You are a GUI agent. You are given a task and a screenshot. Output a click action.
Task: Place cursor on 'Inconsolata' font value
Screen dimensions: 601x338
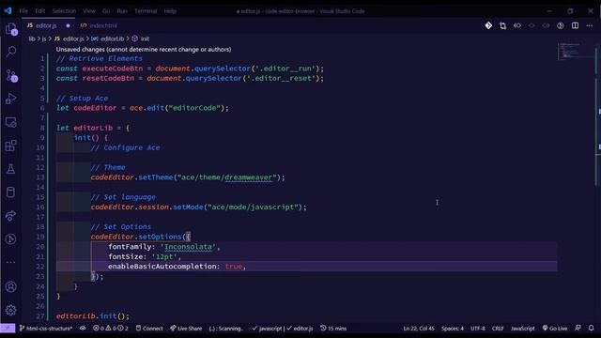(188, 247)
